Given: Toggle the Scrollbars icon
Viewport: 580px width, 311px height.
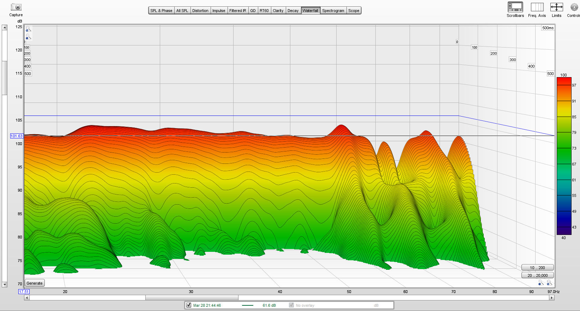Looking at the screenshot, I should [x=515, y=7].
